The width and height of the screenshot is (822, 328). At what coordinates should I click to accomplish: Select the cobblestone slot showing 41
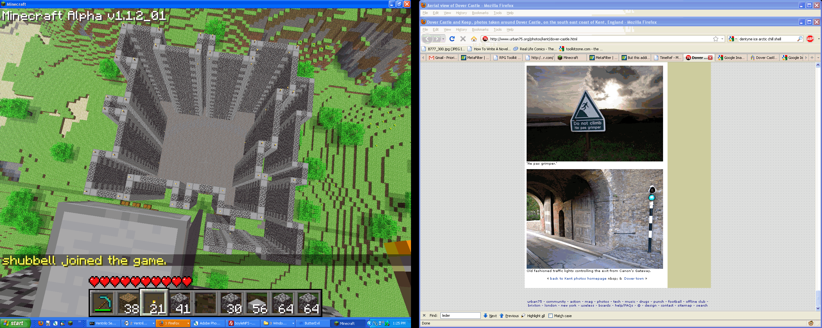pyautogui.click(x=180, y=303)
